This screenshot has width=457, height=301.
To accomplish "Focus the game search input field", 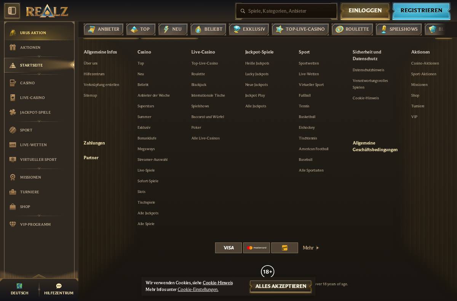I will [x=286, y=11].
